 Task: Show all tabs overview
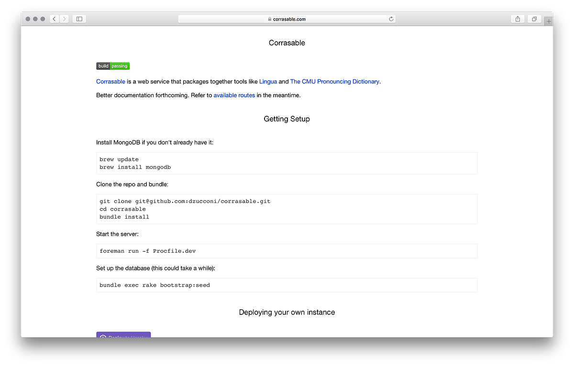(x=534, y=19)
